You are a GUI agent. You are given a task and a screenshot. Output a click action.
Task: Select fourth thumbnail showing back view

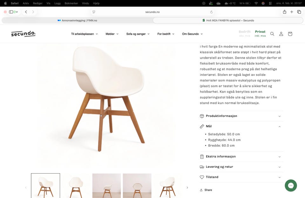coord(137,186)
